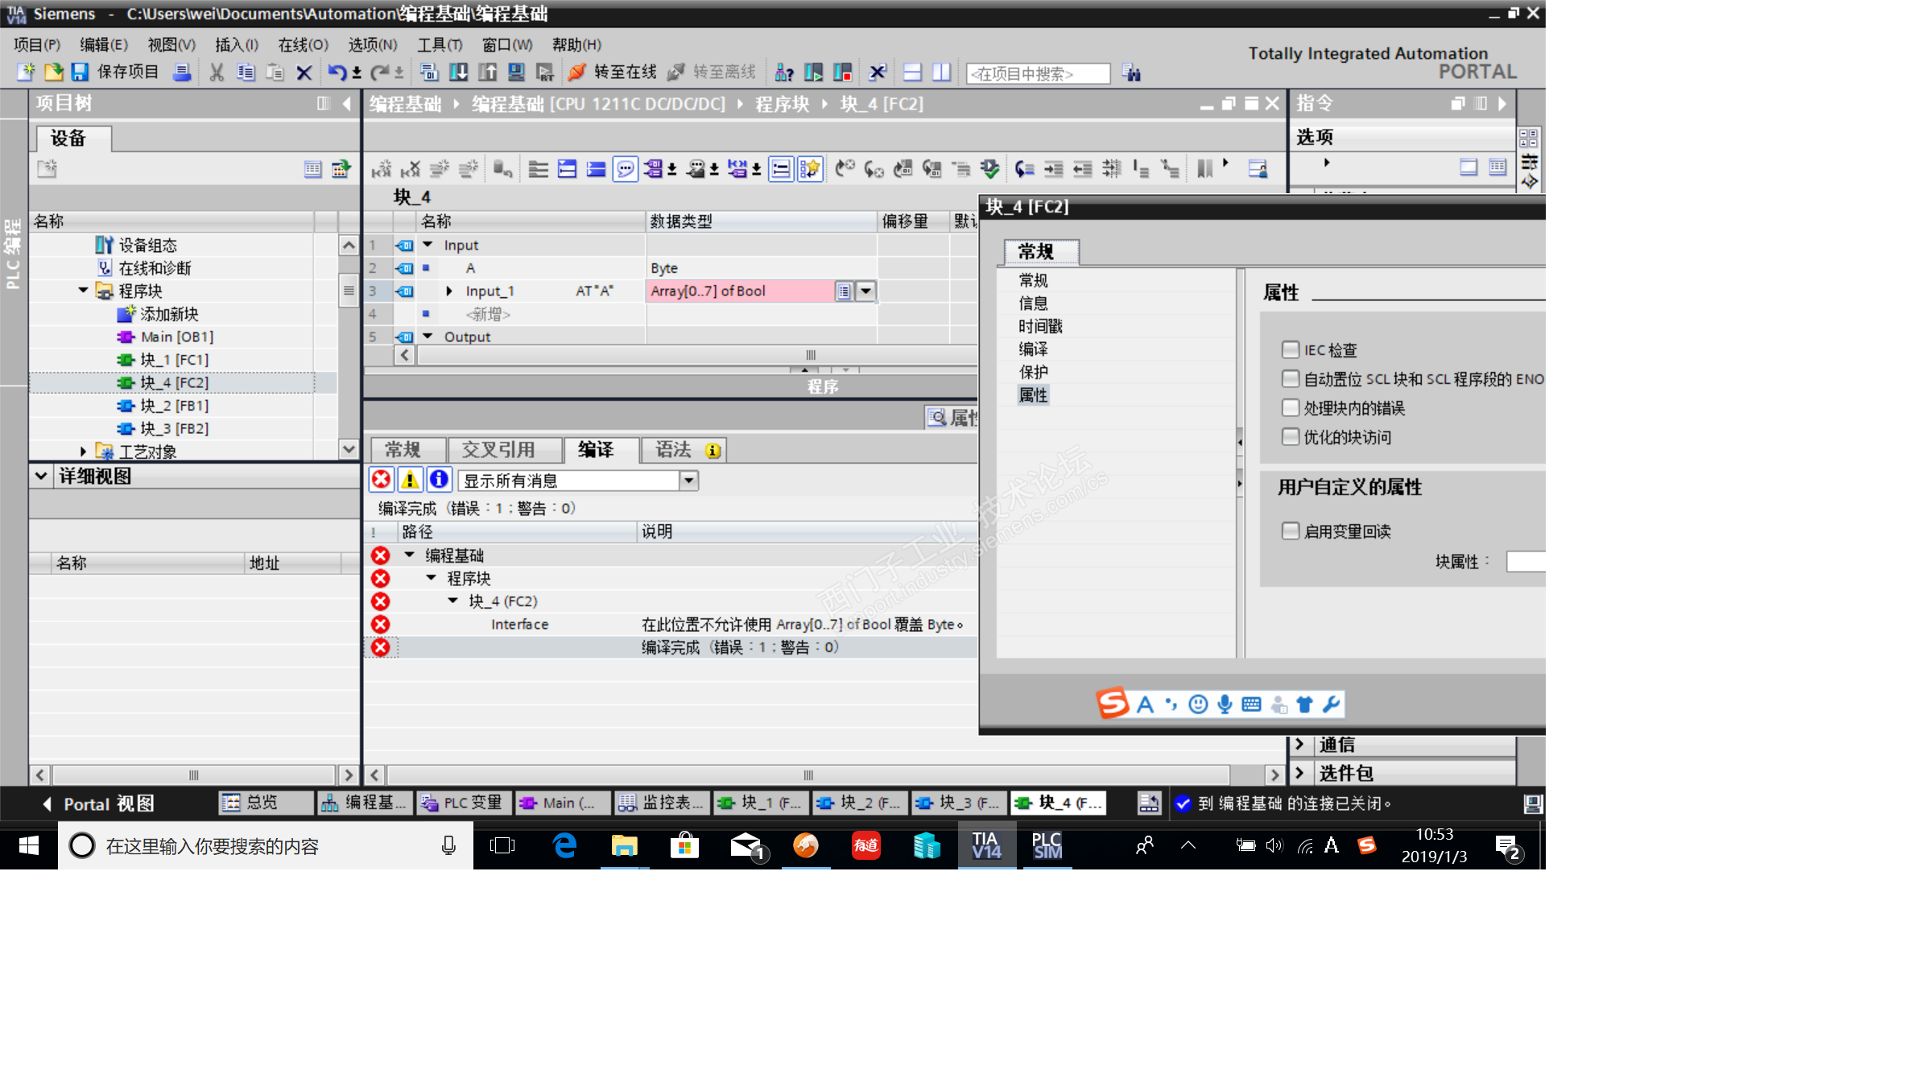Click the bottom horizontal scrollbar of editor
The image size is (1925, 1082).
click(808, 774)
